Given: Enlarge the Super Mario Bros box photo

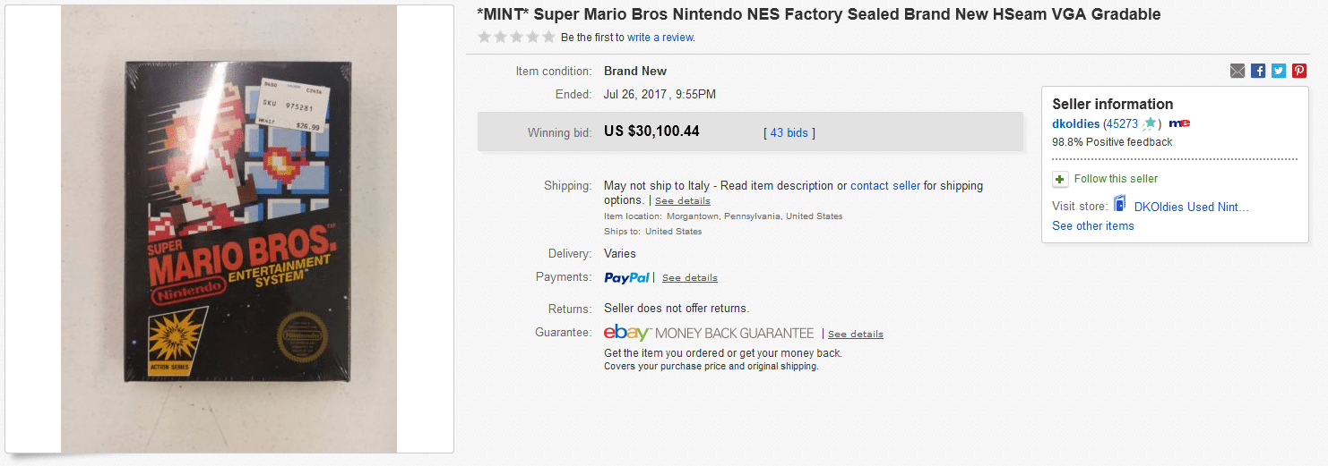Looking at the screenshot, I should (229, 229).
